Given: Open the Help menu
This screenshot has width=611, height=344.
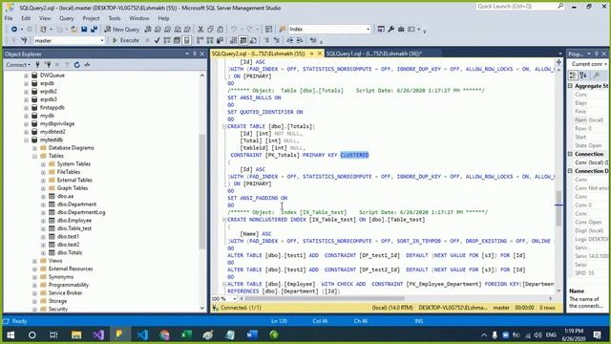Looking at the screenshot, I should click(163, 18).
